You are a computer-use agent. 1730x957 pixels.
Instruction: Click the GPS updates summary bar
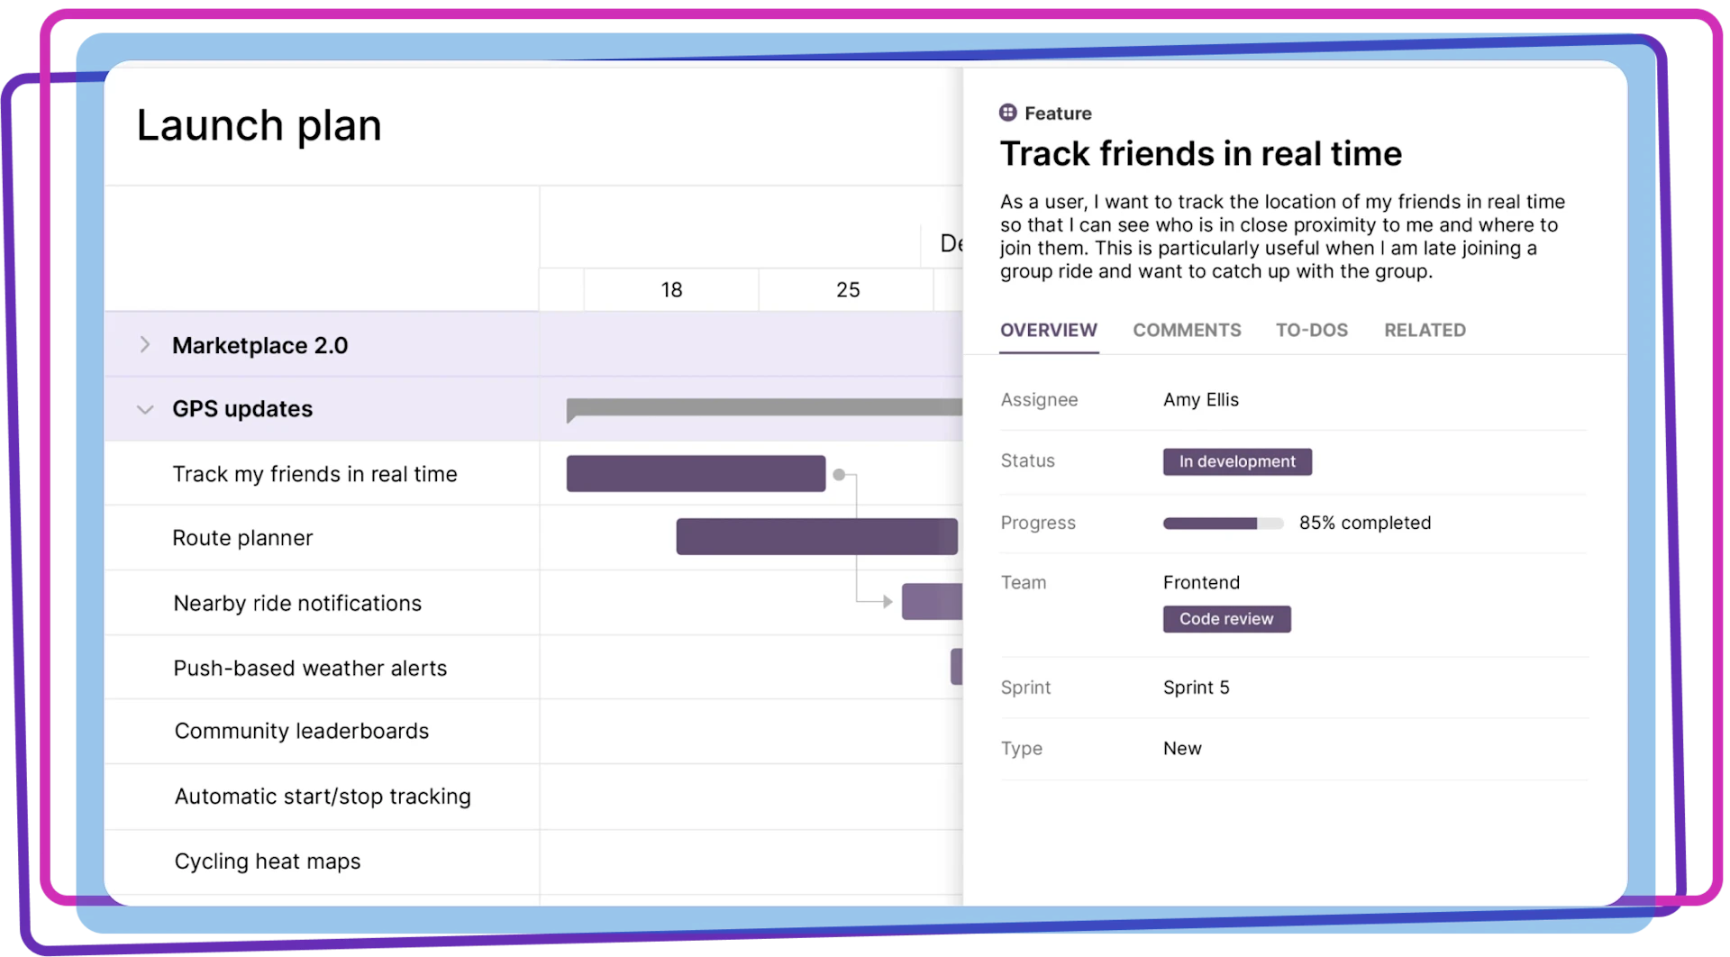(x=761, y=408)
